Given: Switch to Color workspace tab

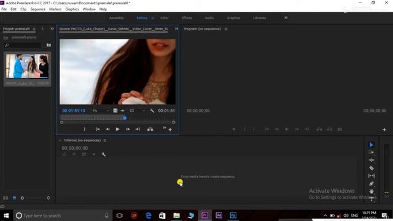Looking at the screenshot, I should point(165,18).
